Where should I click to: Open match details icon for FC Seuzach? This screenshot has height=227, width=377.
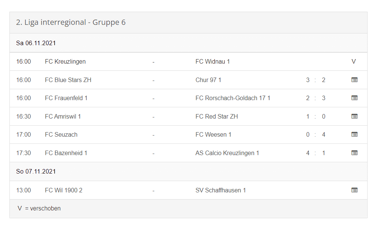[354, 134]
